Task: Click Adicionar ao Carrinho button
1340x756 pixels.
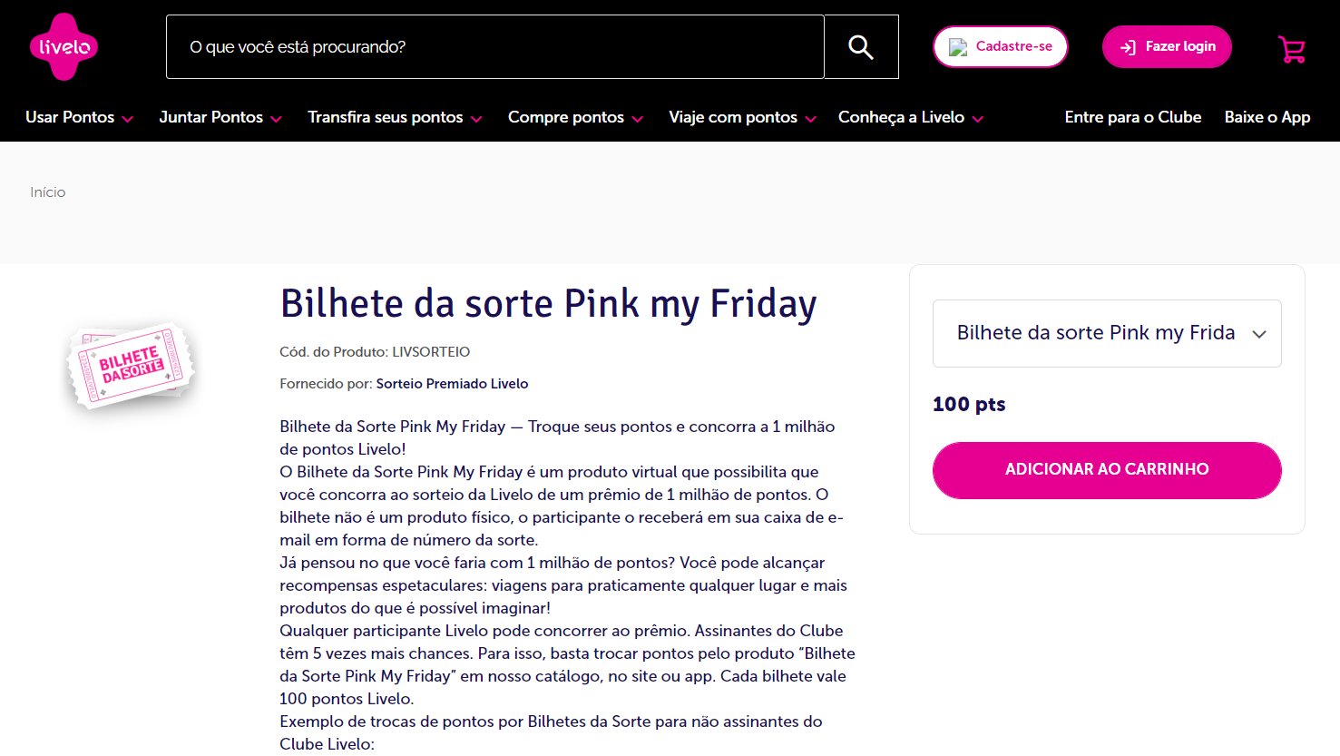Action: click(x=1107, y=470)
